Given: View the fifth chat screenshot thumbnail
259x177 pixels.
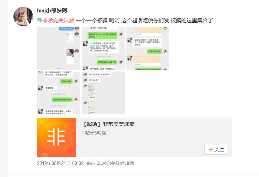Looking at the screenshot, I should [103, 93].
